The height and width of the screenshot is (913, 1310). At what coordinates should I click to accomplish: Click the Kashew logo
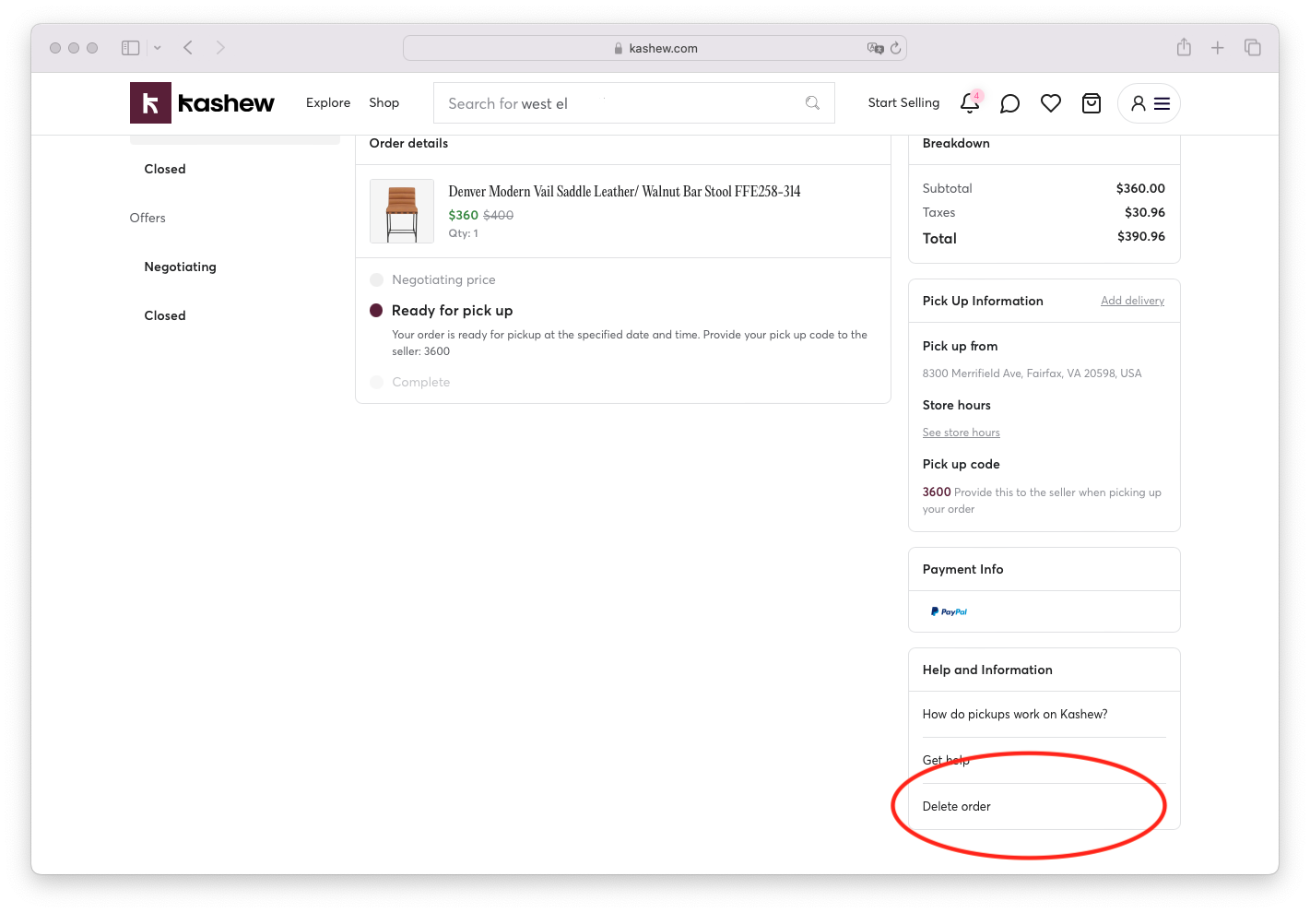click(x=202, y=102)
